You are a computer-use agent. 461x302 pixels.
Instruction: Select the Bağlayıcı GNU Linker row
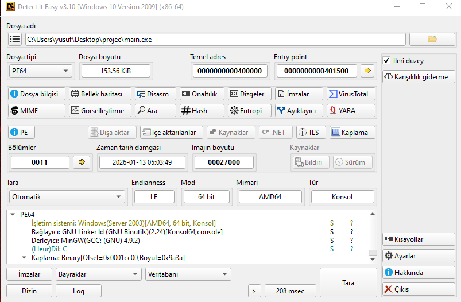127,232
